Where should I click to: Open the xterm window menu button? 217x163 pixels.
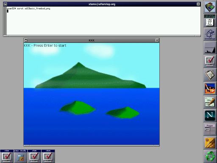pos(6,4)
